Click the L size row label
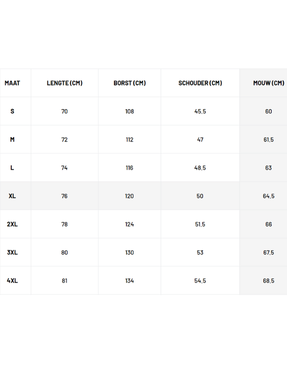 (x=12, y=167)
